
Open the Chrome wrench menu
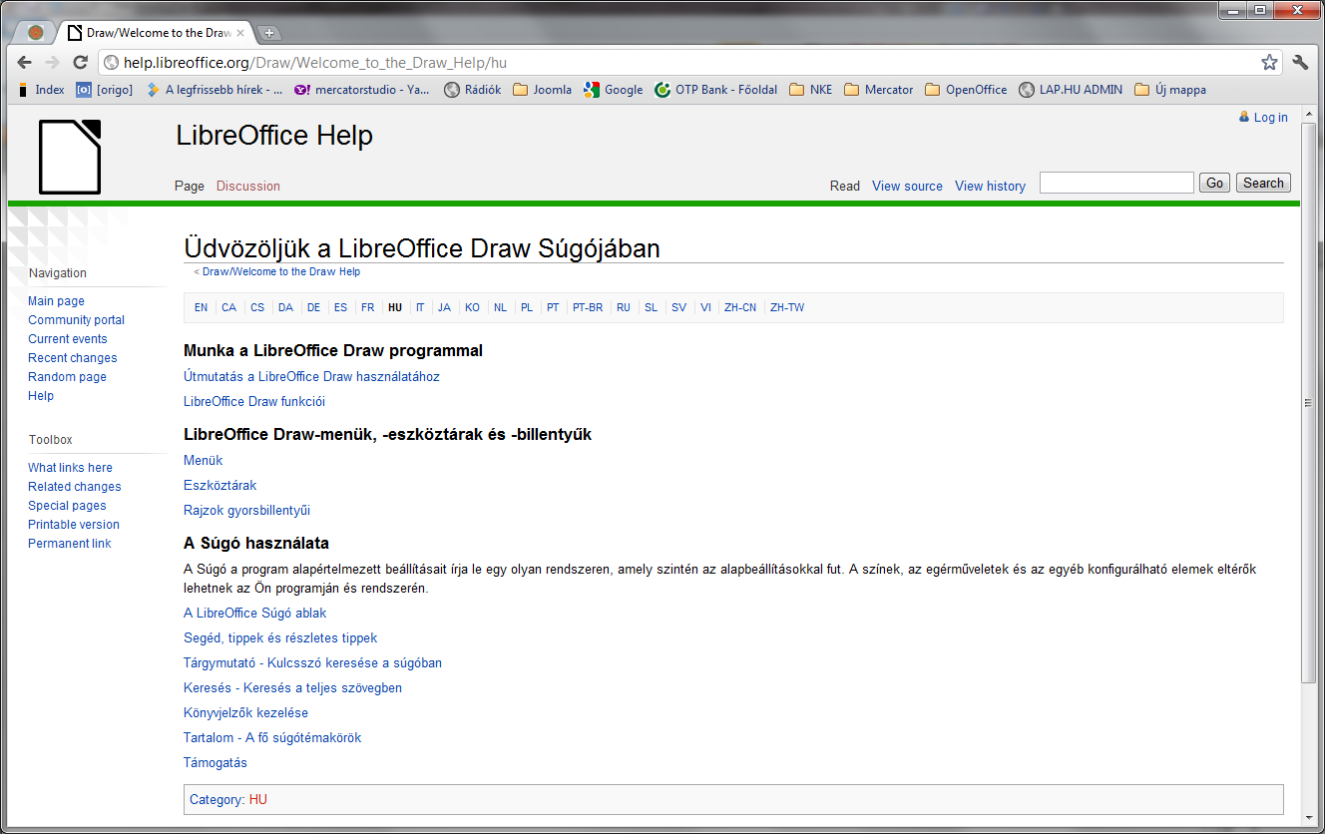[1300, 62]
